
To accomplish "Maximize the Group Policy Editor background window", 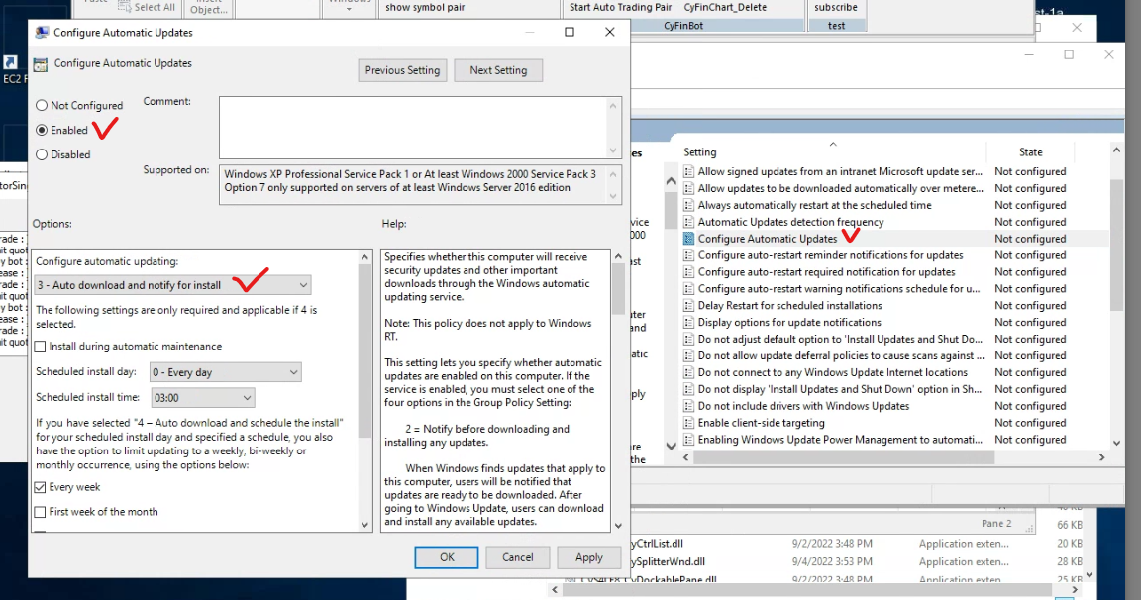I will point(1069,54).
